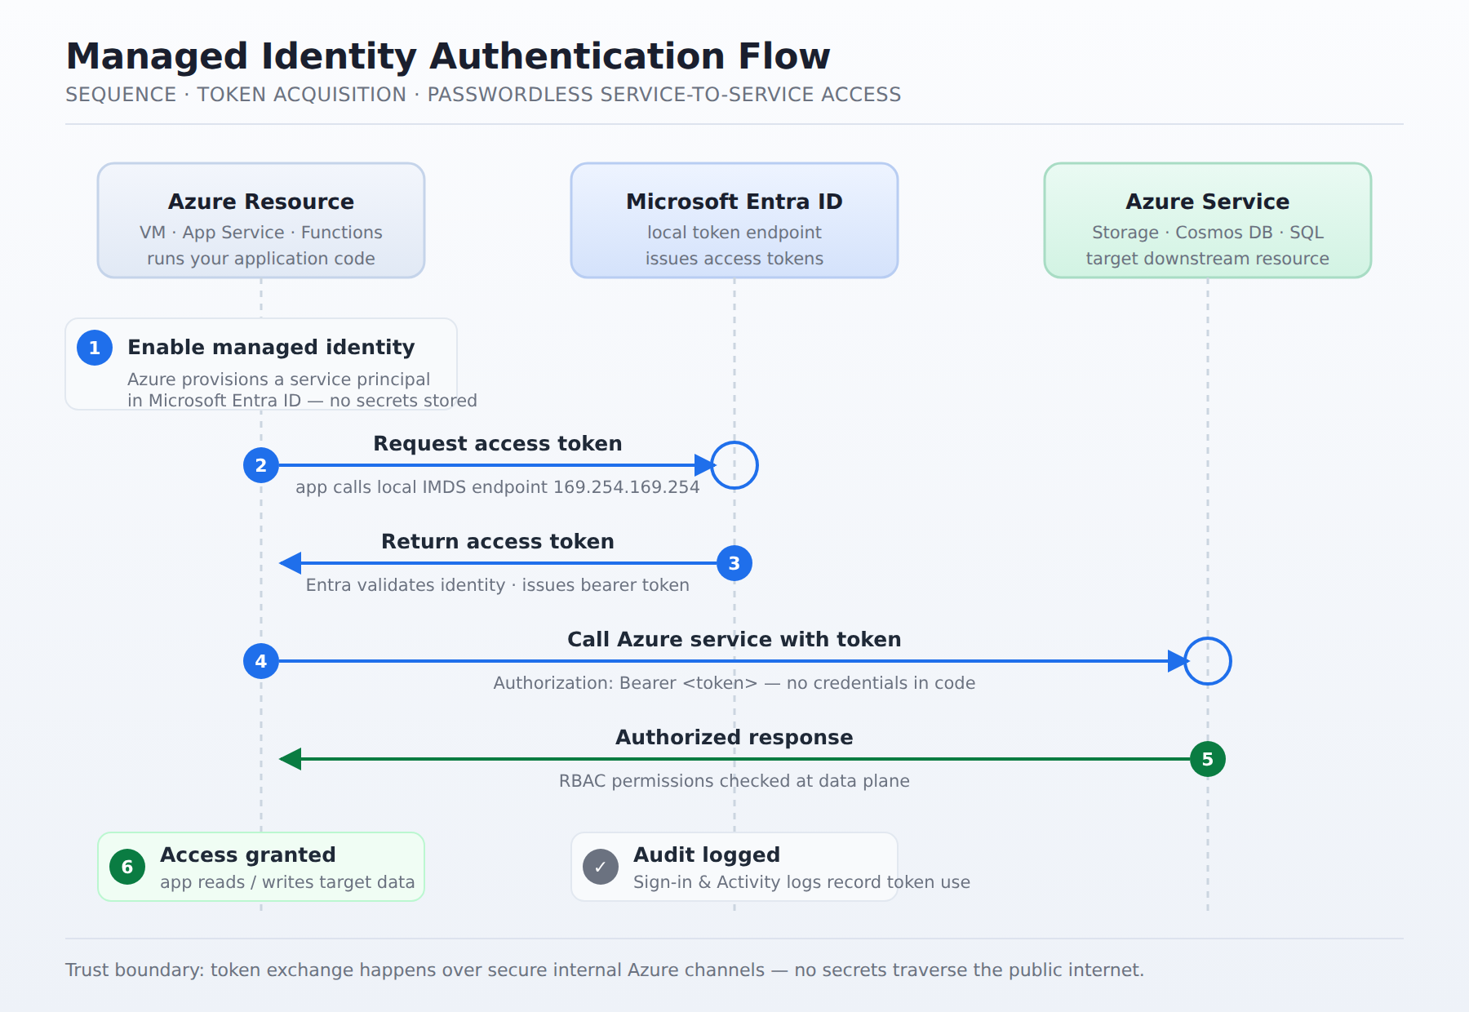Click the 'Enable managed identity' heading
Viewport: 1469px width, 1012px height.
271,348
